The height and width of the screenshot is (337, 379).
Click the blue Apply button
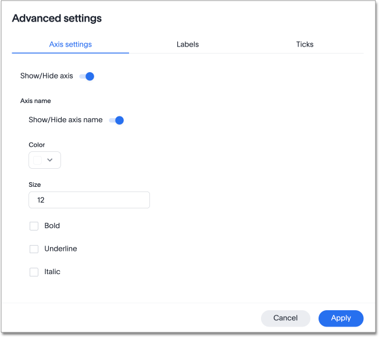point(341,318)
